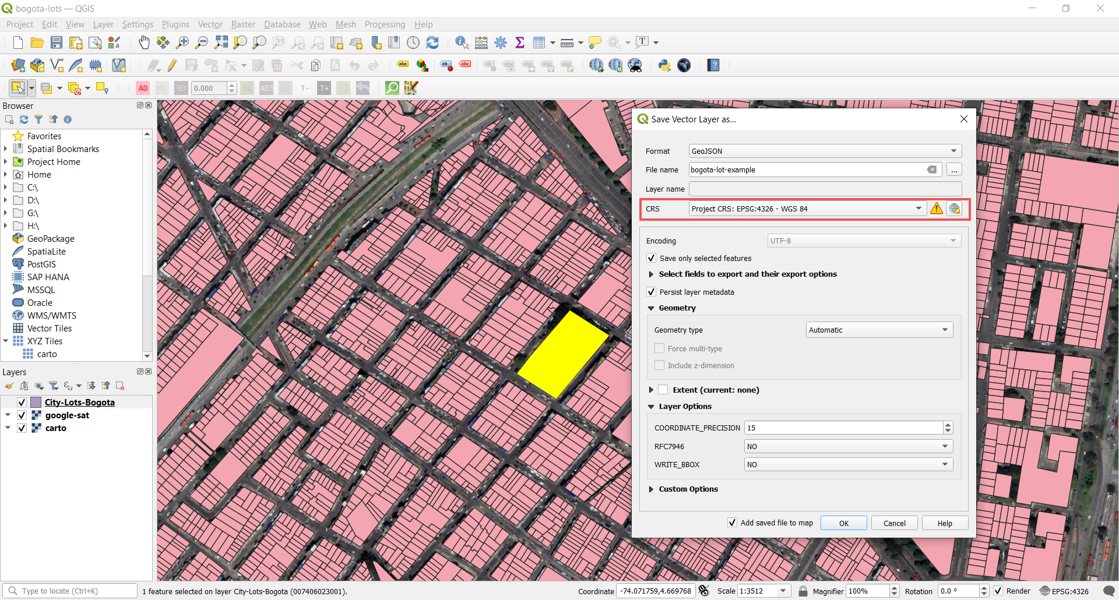
Task: Open the Project menu
Action: pyautogui.click(x=20, y=24)
